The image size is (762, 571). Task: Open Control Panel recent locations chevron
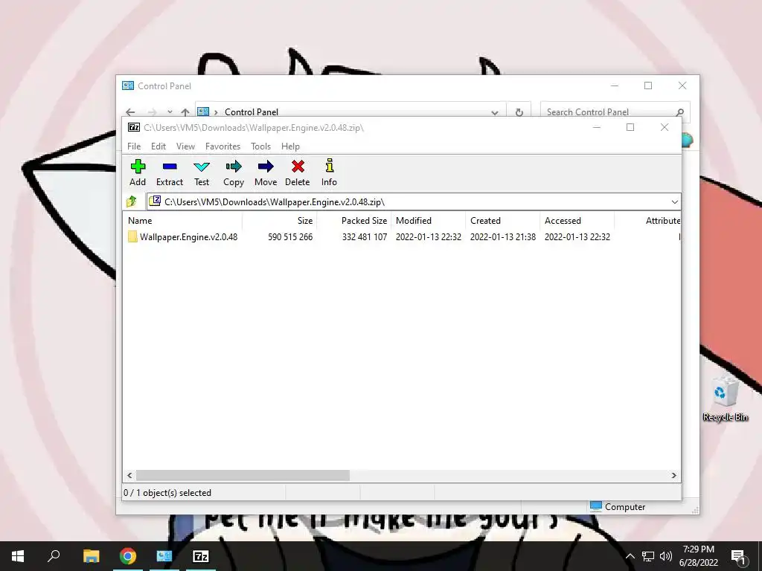pyautogui.click(x=170, y=112)
